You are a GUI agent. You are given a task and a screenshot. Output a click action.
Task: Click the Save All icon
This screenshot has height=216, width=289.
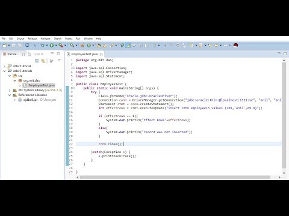[x=20, y=46]
